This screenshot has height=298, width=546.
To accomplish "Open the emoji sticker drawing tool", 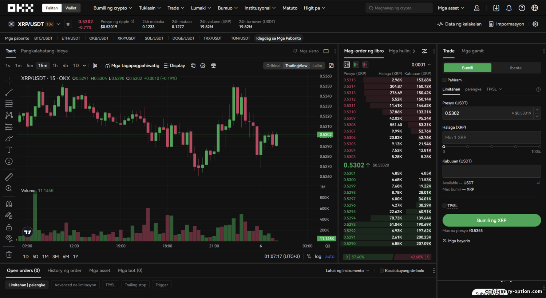I will pyautogui.click(x=9, y=161).
